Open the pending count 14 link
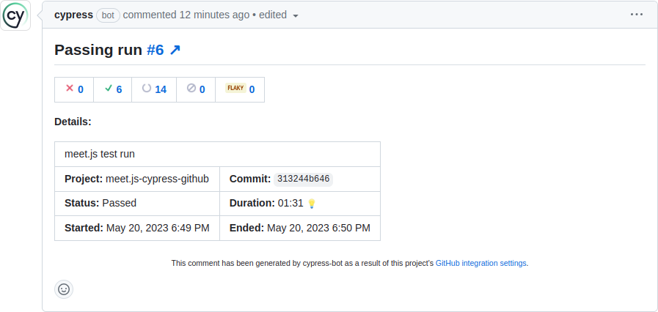Viewport: 658px width, 312px height. click(x=161, y=89)
